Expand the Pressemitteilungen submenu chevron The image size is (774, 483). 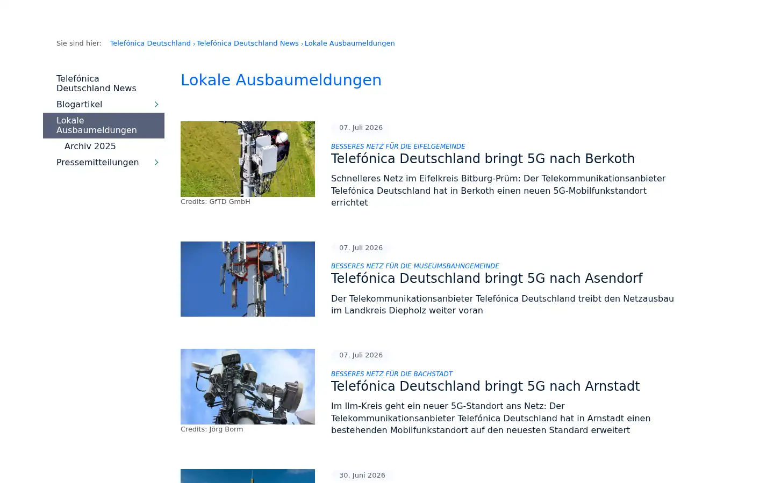click(156, 162)
